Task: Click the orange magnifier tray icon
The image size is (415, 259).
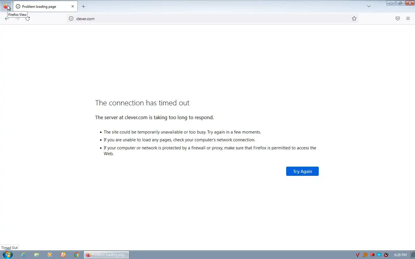Action: [x=365, y=255]
